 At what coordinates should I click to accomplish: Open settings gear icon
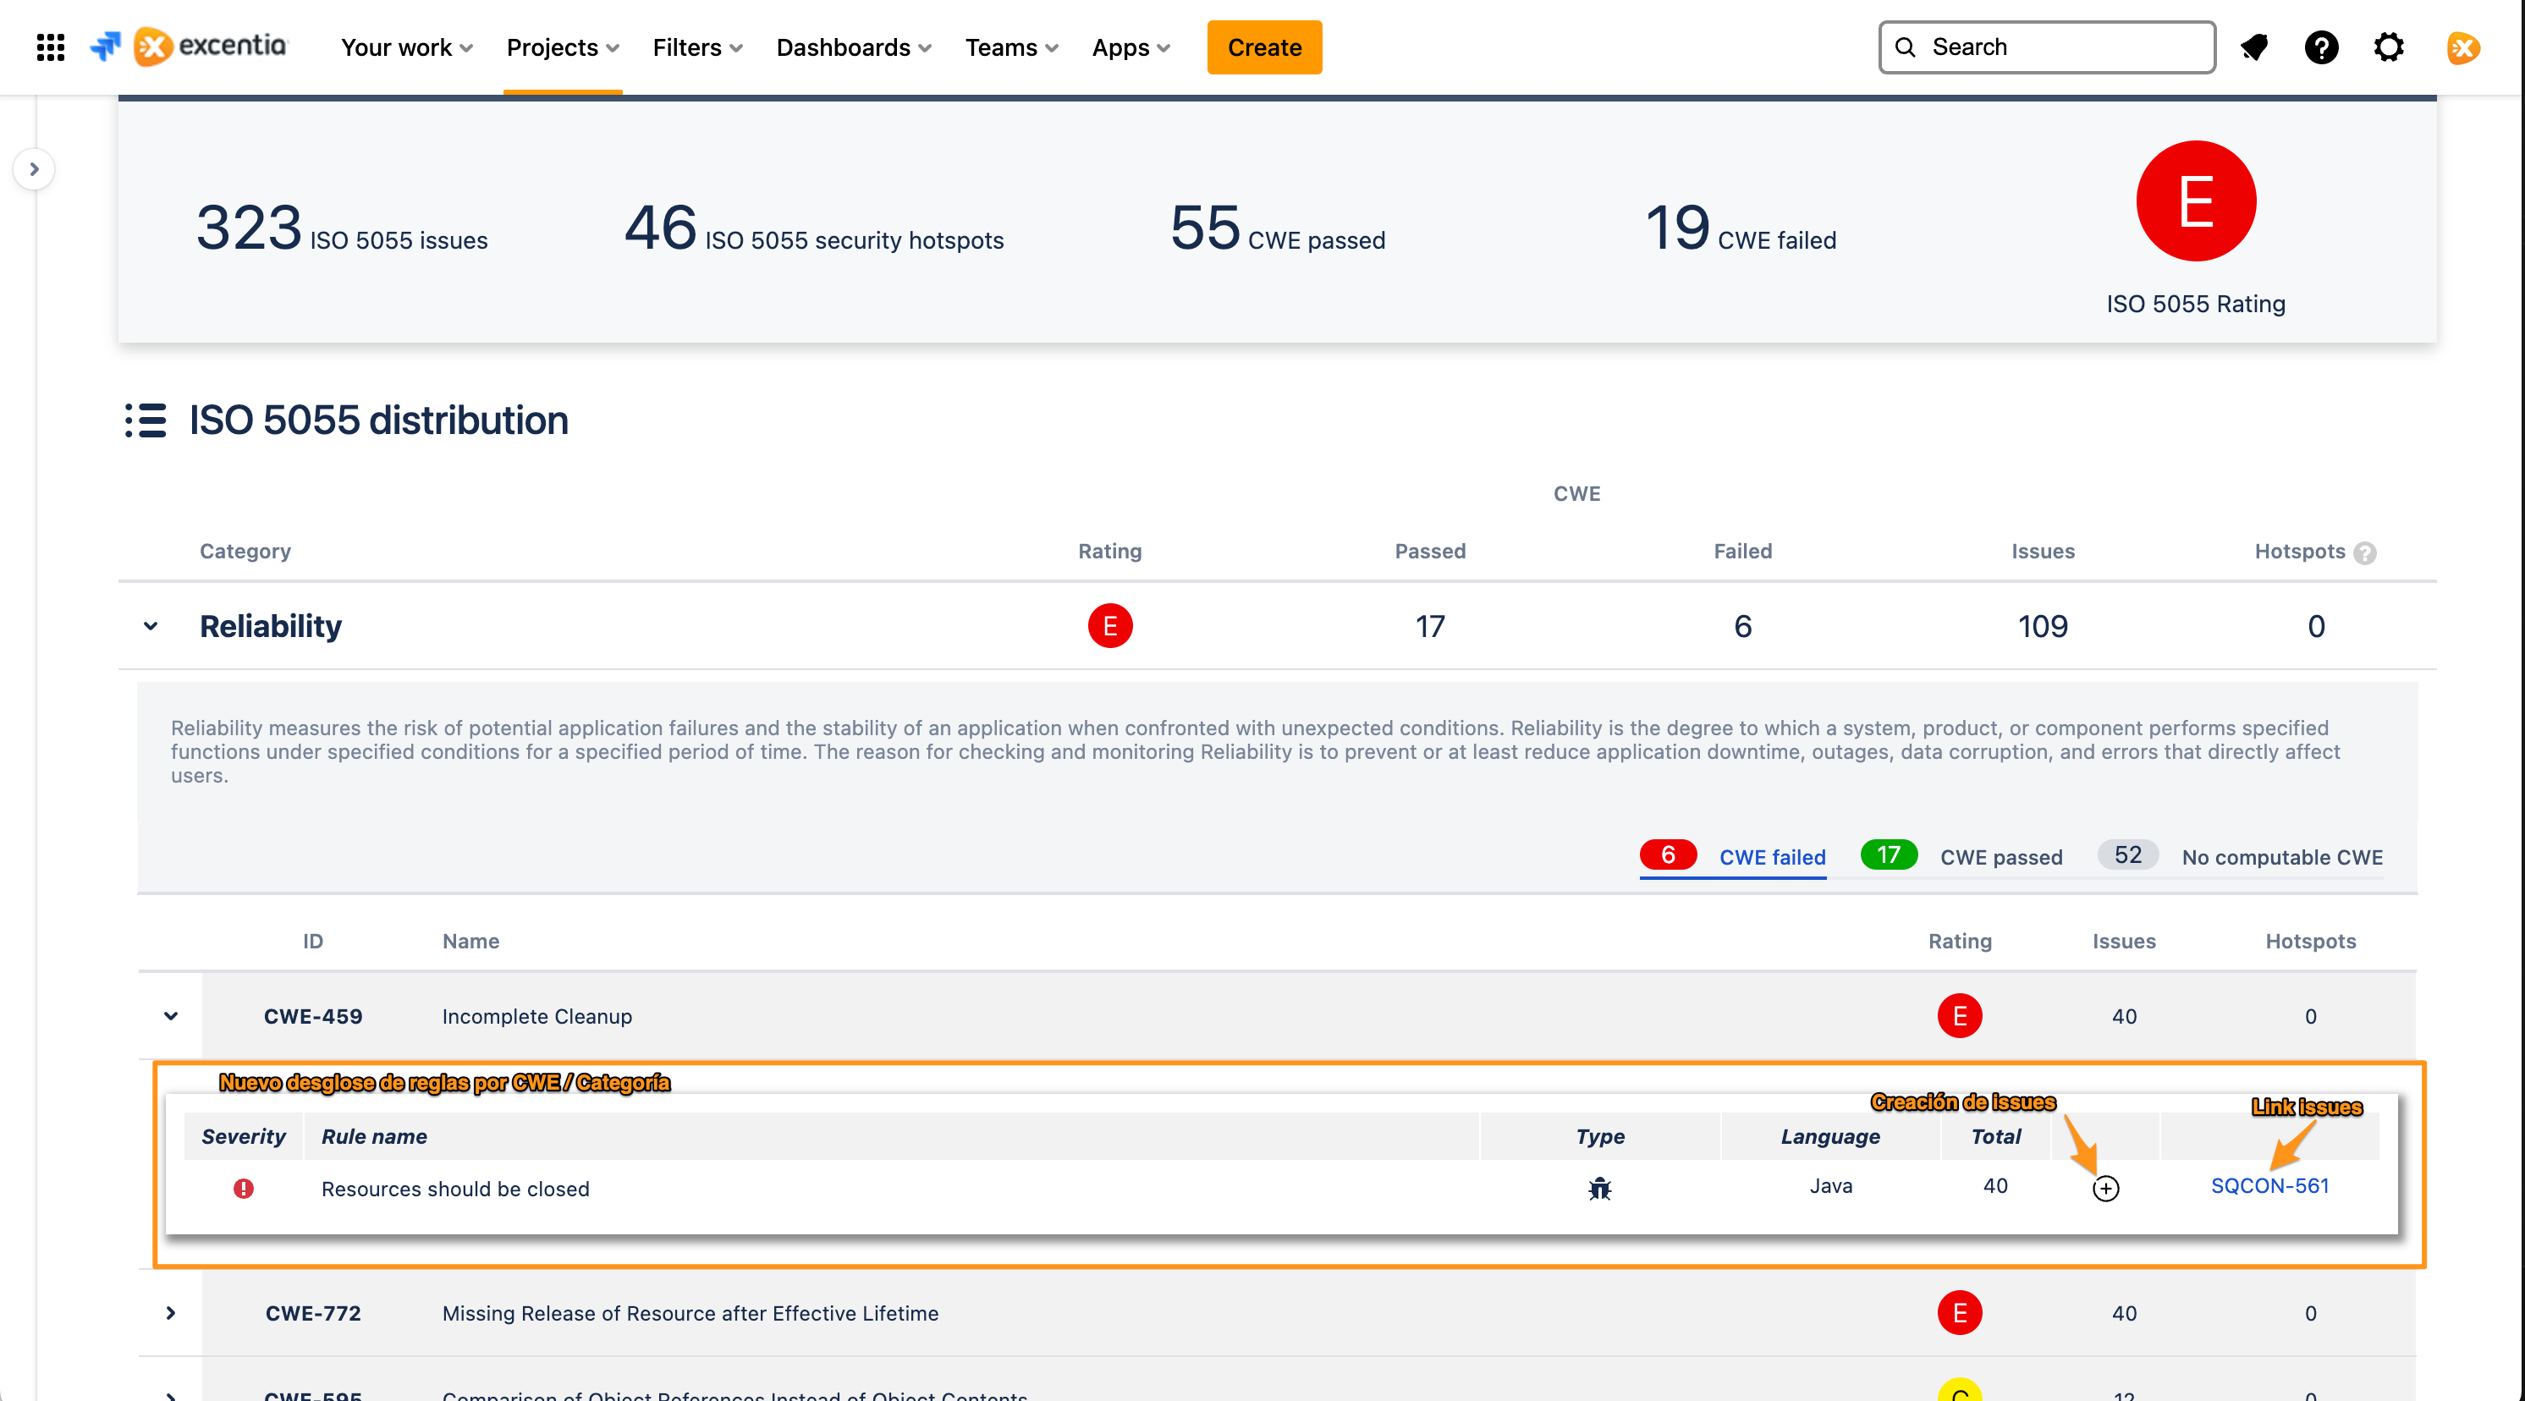2388,47
